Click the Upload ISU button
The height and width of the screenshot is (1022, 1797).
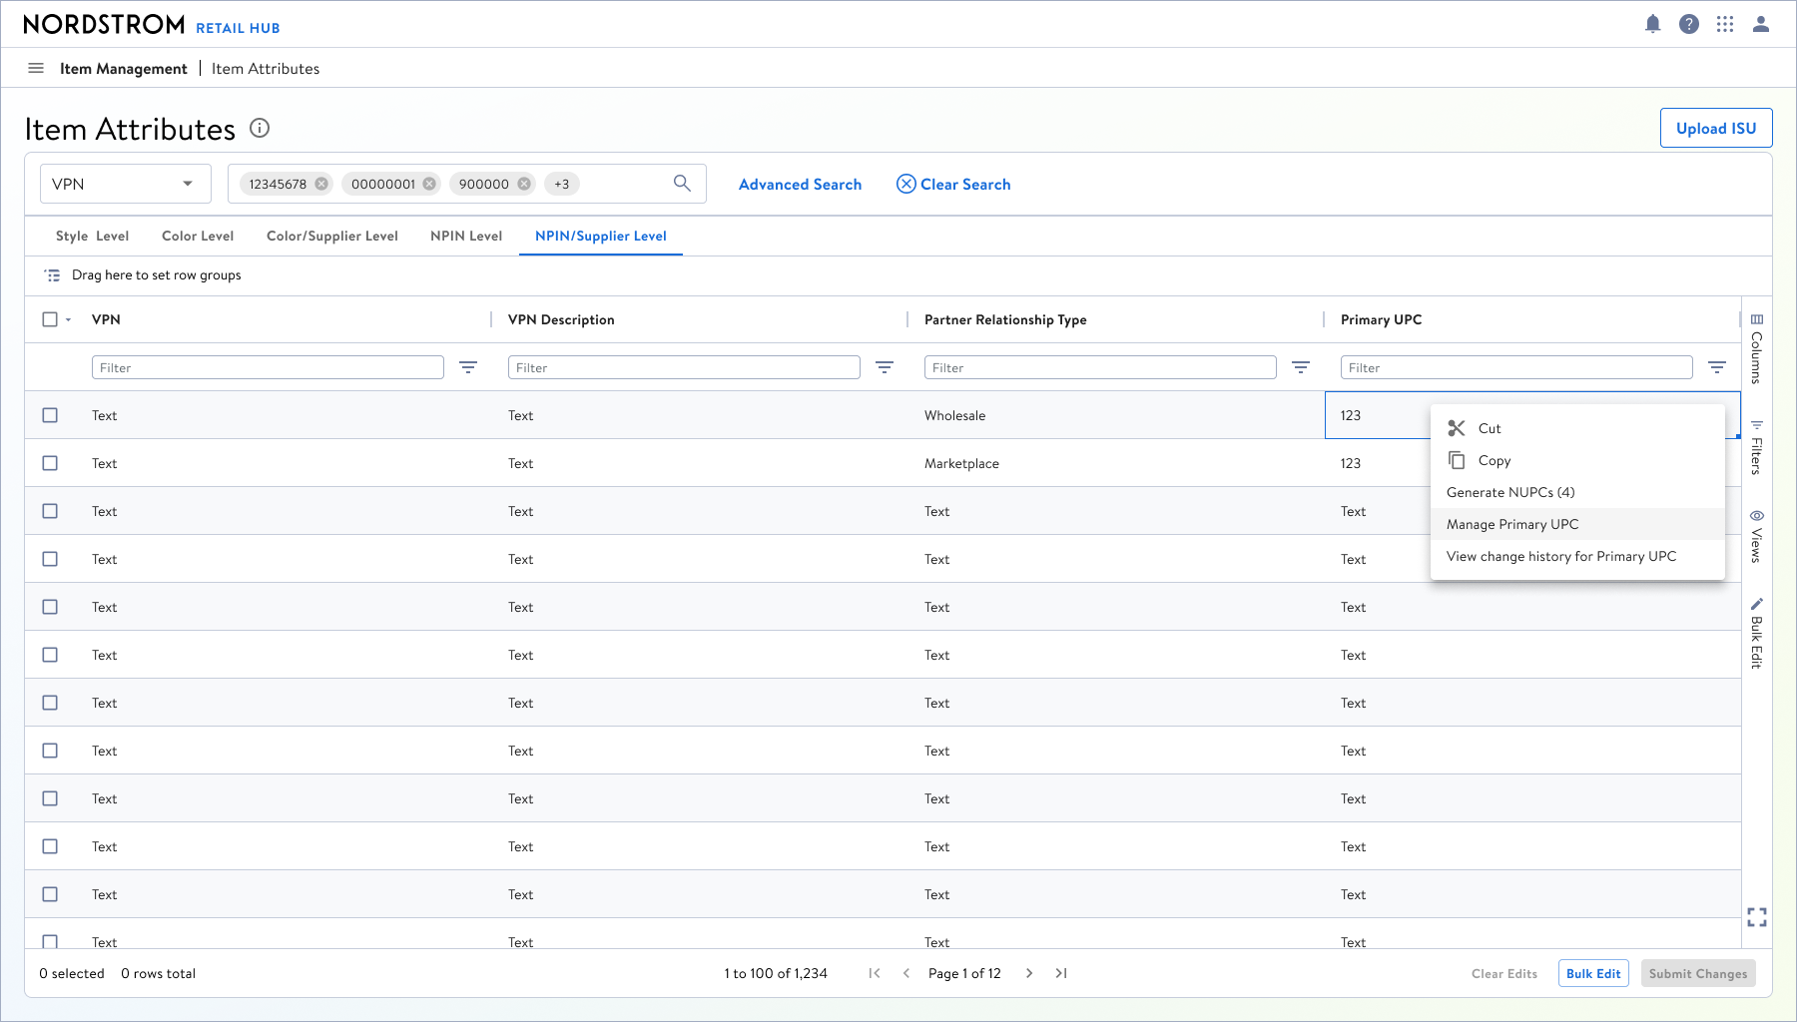click(1716, 128)
